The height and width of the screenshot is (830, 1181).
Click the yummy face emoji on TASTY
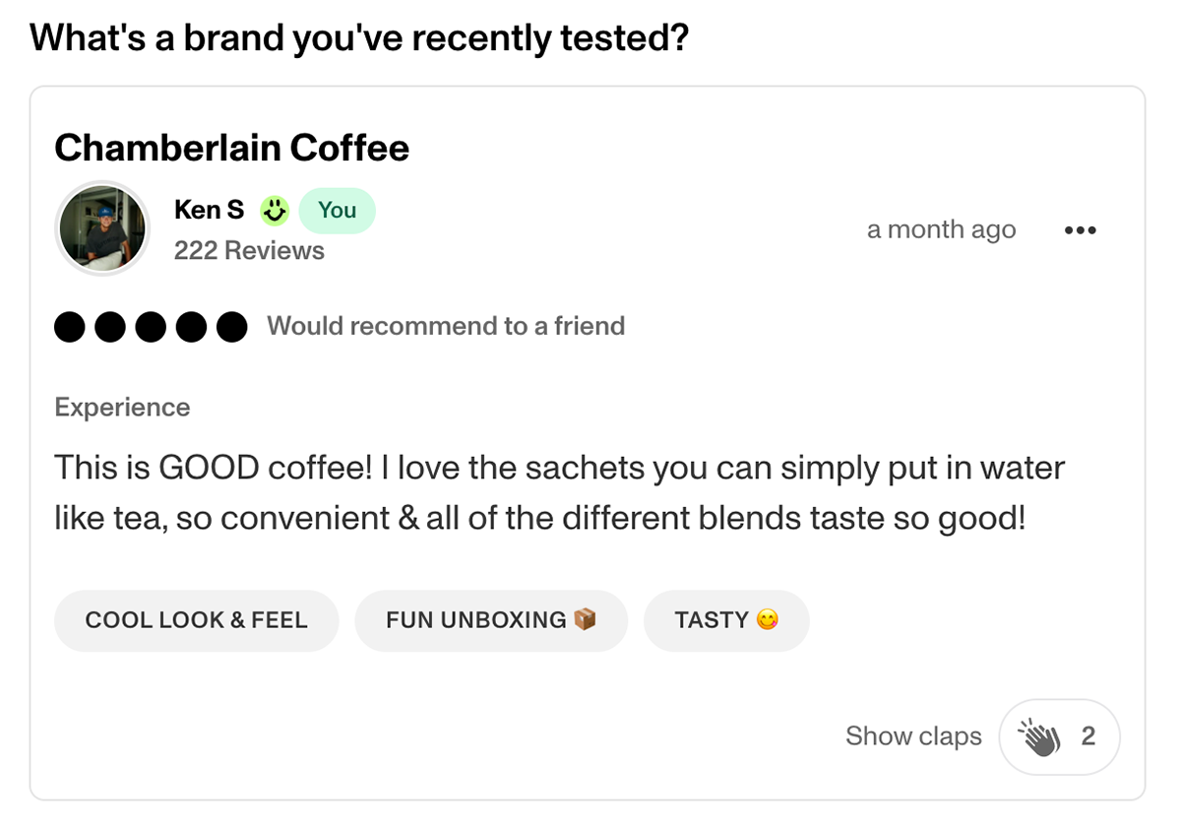click(x=767, y=619)
